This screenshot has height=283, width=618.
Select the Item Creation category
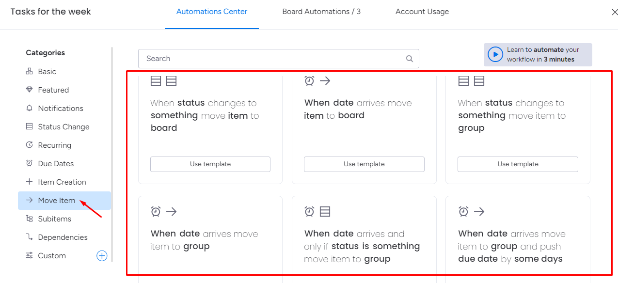pyautogui.click(x=62, y=182)
